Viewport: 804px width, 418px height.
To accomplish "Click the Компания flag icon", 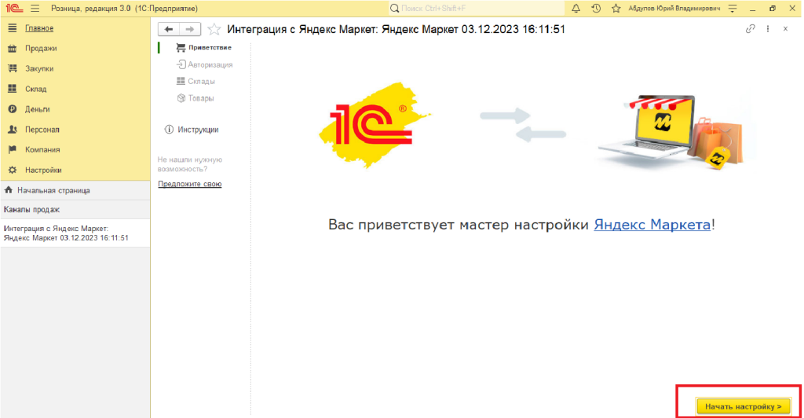I will point(13,149).
